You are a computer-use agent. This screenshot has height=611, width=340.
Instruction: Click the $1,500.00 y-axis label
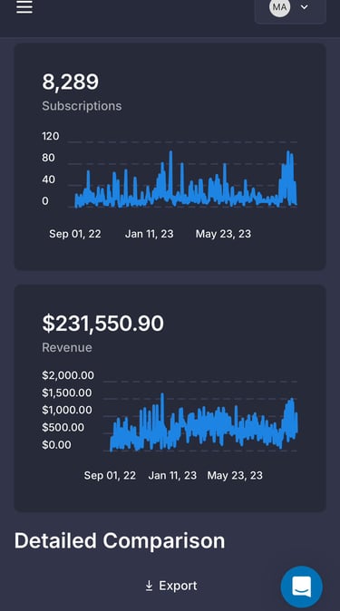coord(67,393)
